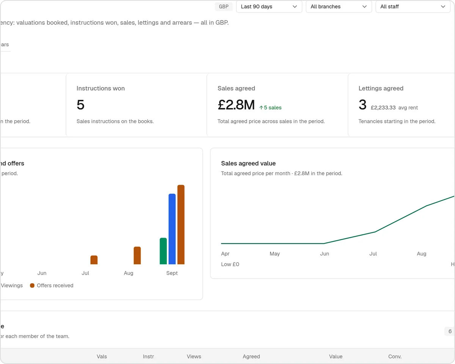
Task: Click the Low £0 label
Action: pyautogui.click(x=230, y=264)
